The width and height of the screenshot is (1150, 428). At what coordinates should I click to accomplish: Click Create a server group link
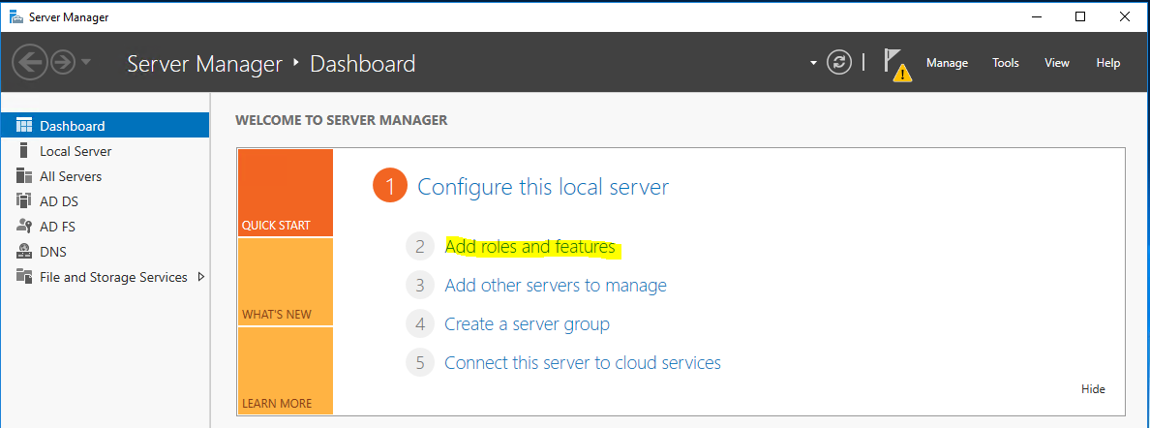(x=528, y=323)
